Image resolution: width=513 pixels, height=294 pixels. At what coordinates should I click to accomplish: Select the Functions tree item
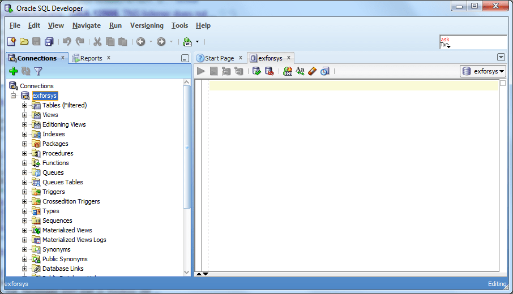[x=55, y=163]
